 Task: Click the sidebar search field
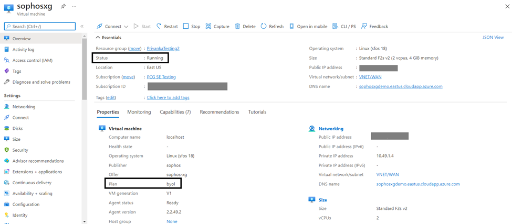[39, 26]
